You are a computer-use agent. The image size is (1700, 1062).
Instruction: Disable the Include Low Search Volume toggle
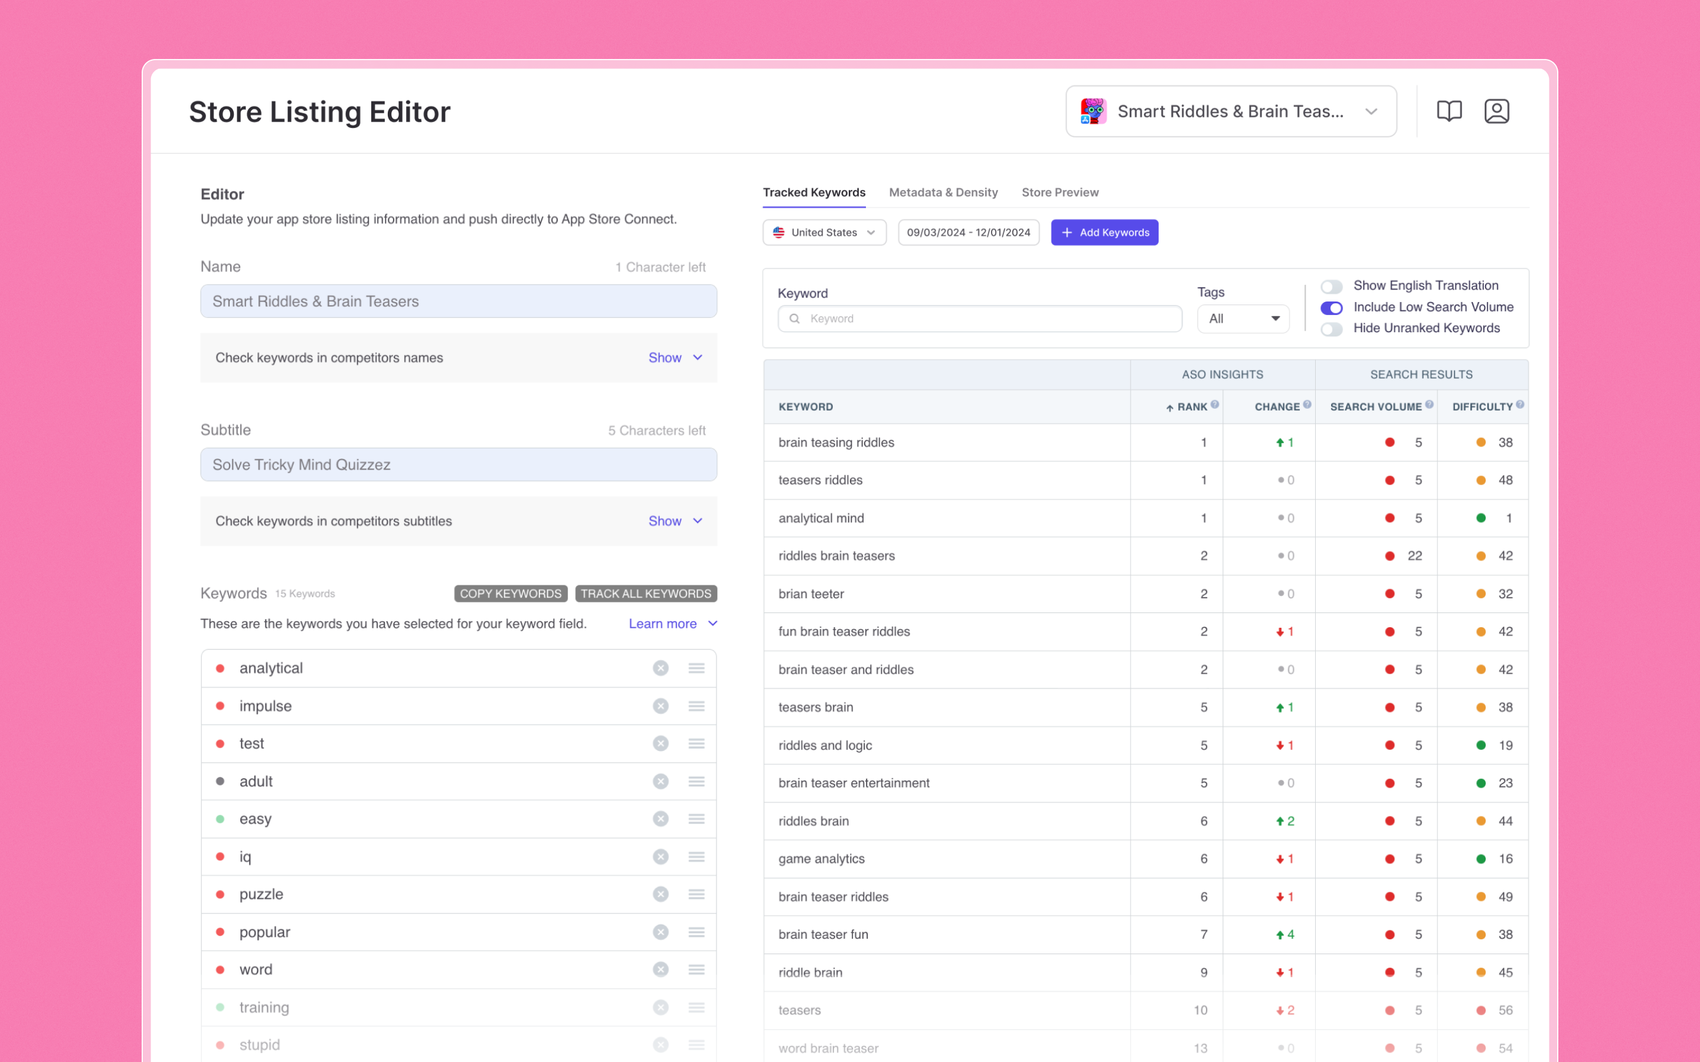tap(1331, 307)
